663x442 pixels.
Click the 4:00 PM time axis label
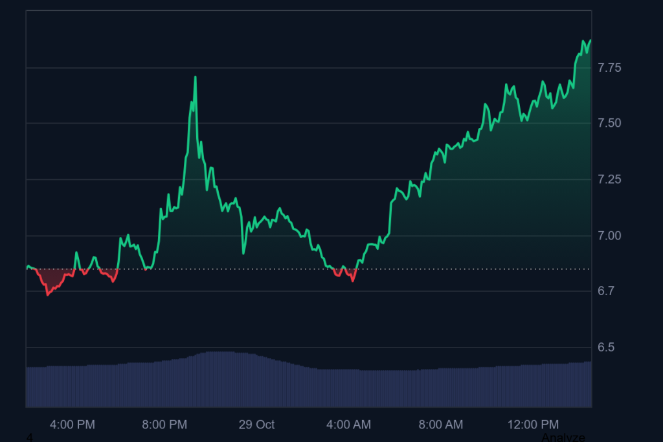point(73,425)
